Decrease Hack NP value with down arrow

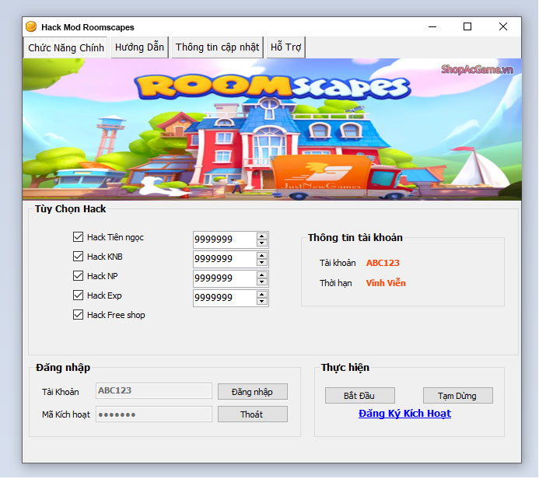pos(262,282)
